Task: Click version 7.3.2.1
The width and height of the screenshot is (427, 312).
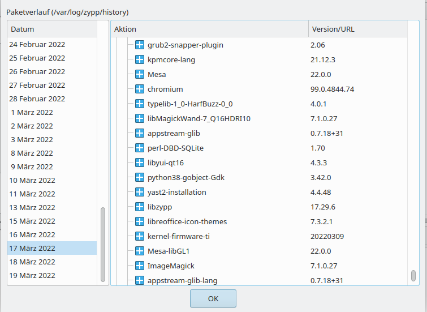Action: pyautogui.click(x=321, y=222)
